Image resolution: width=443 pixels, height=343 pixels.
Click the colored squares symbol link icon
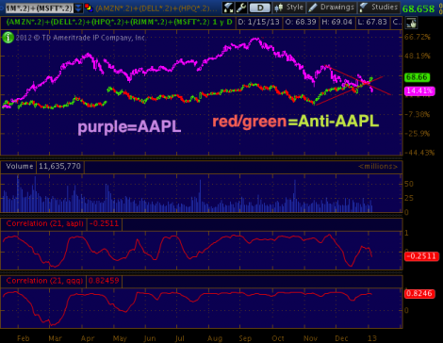pos(89,8)
